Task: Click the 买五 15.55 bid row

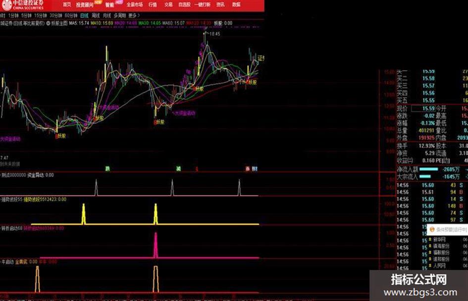Action: pyautogui.click(x=432, y=100)
